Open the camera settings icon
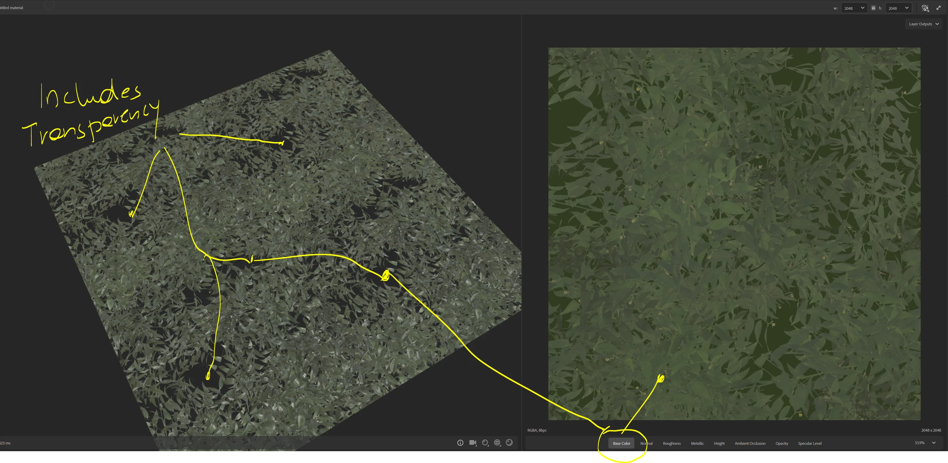Viewport: 948px width, 463px height. (x=472, y=443)
